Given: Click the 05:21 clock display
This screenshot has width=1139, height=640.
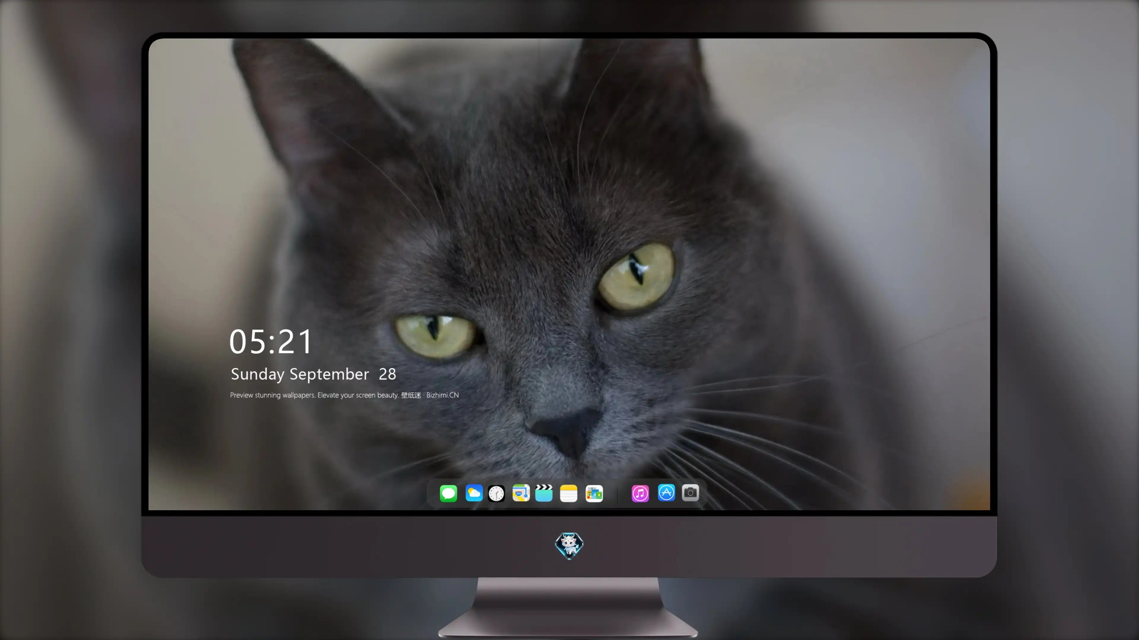Looking at the screenshot, I should click(x=271, y=341).
